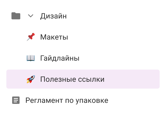
Task: Click the document icon beside Регламент по упаковке
Action: point(16,100)
